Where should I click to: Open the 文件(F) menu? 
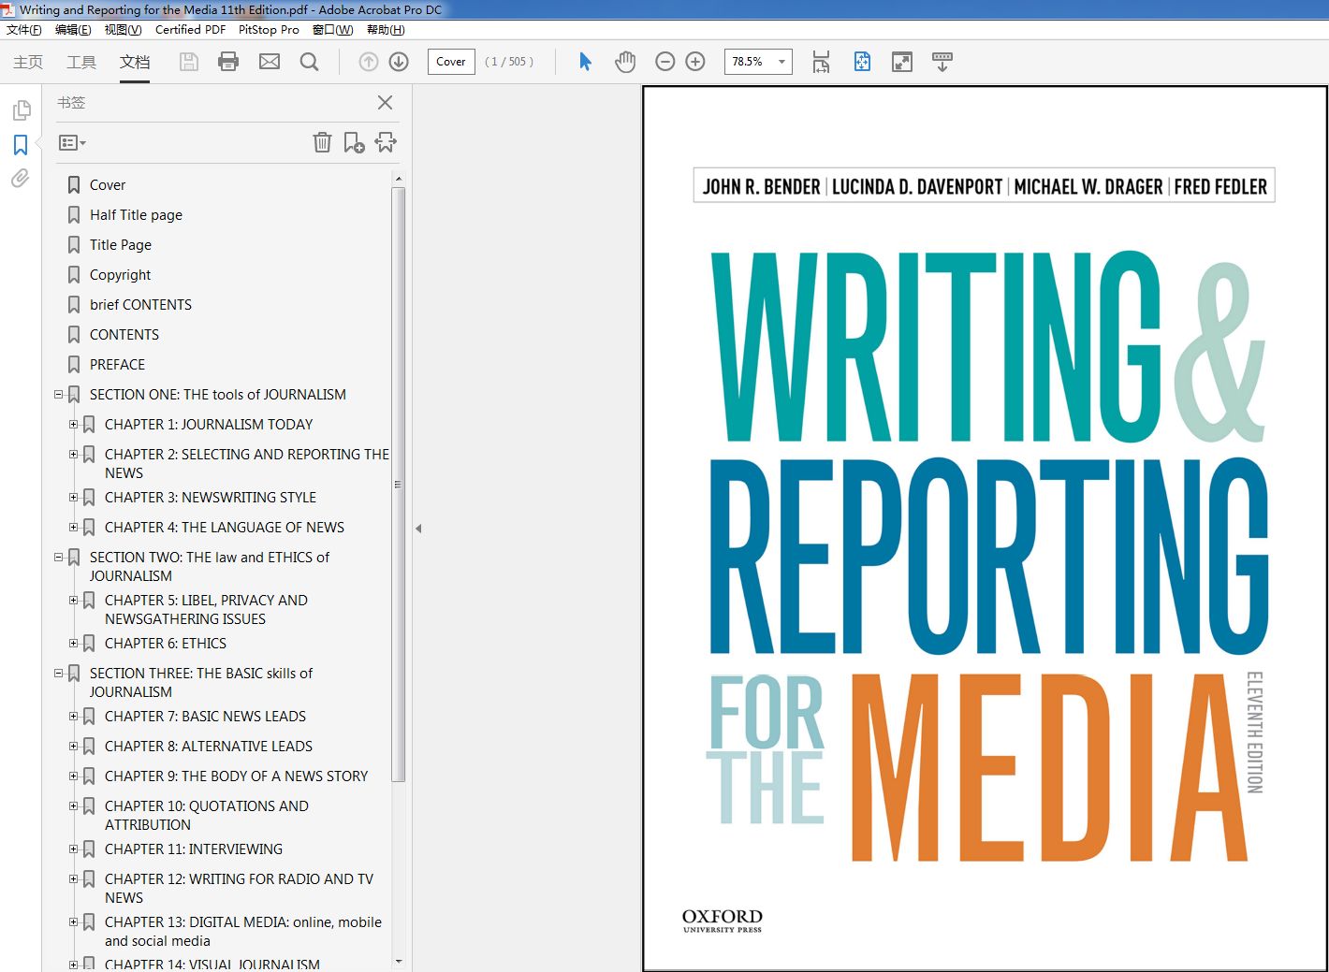click(23, 30)
